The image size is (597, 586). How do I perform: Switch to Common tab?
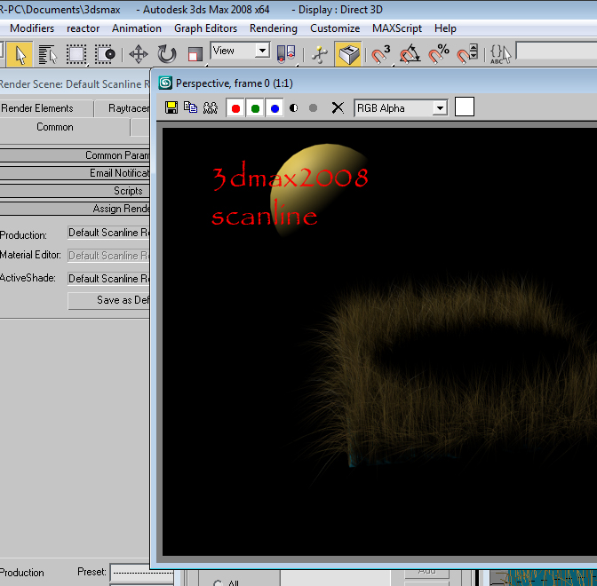[x=65, y=127]
